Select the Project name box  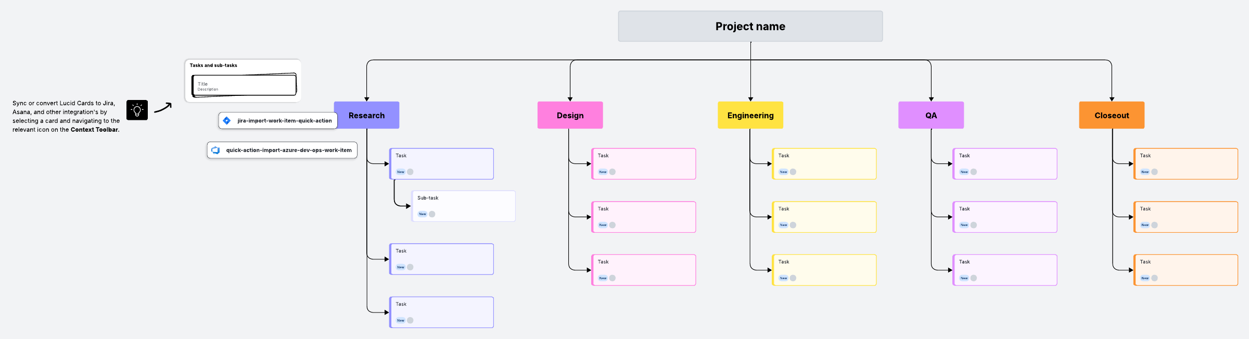point(750,26)
